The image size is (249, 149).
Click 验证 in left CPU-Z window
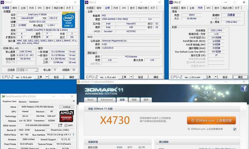click(56, 77)
